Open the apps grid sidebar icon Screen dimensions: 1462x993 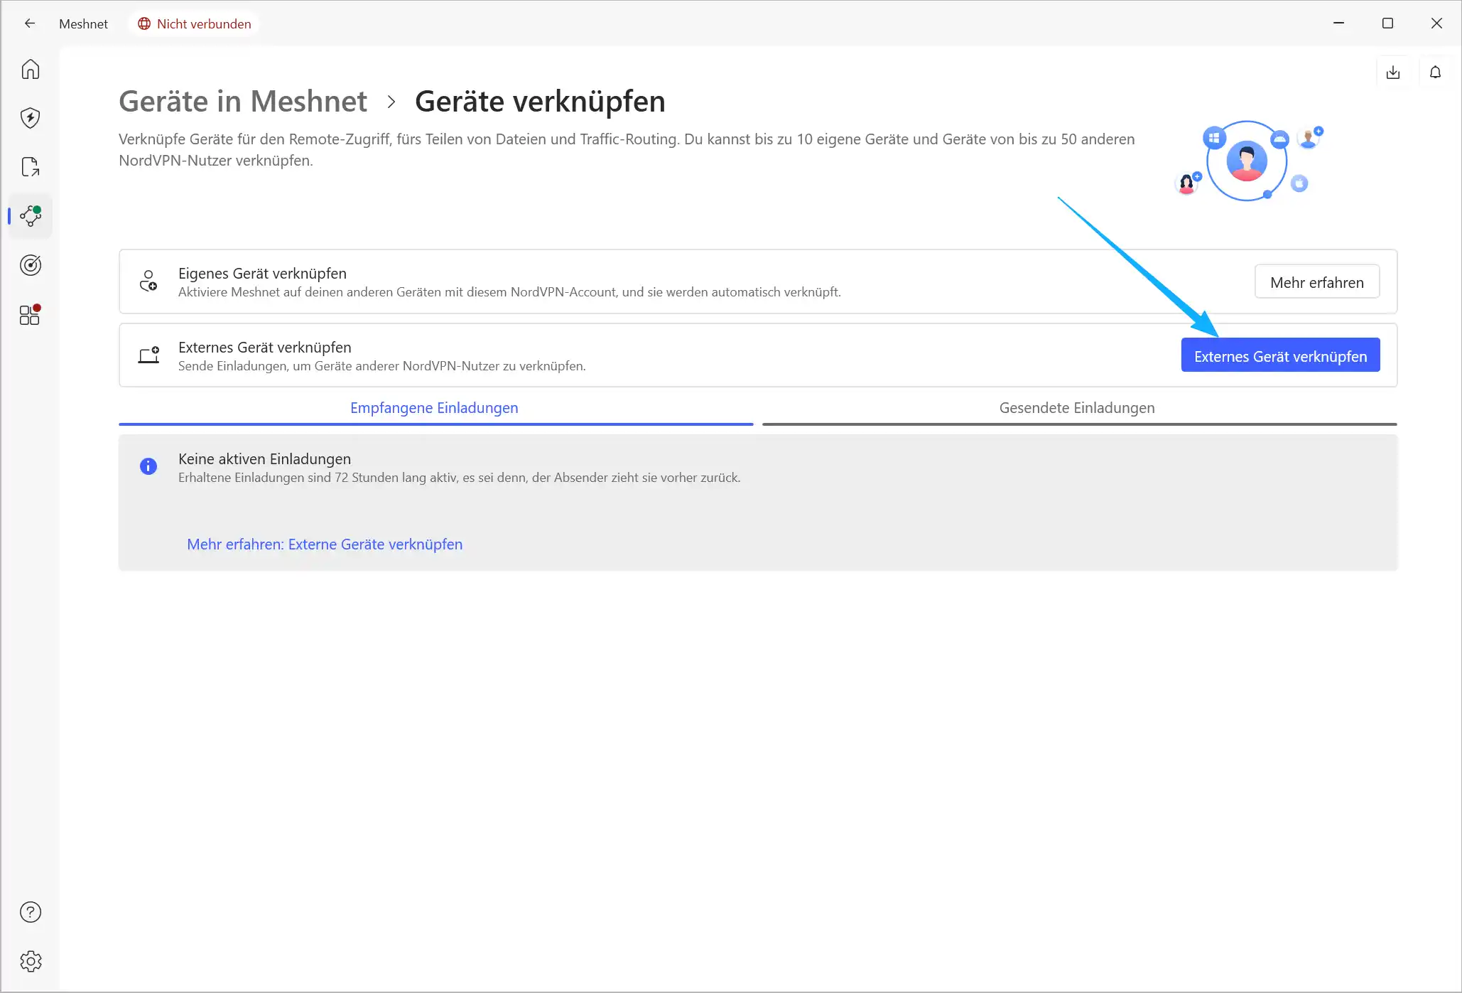tap(30, 314)
